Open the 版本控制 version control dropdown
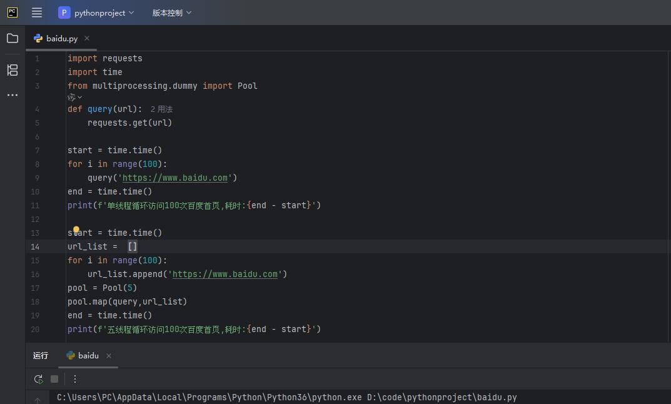 tap(171, 13)
